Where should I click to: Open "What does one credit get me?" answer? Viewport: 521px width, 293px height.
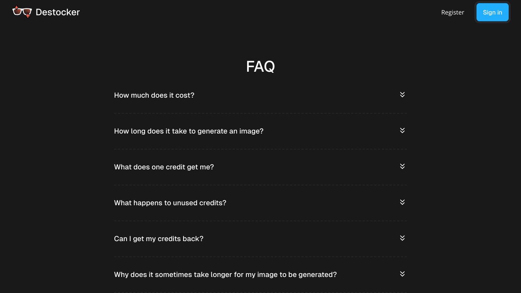pos(164,167)
